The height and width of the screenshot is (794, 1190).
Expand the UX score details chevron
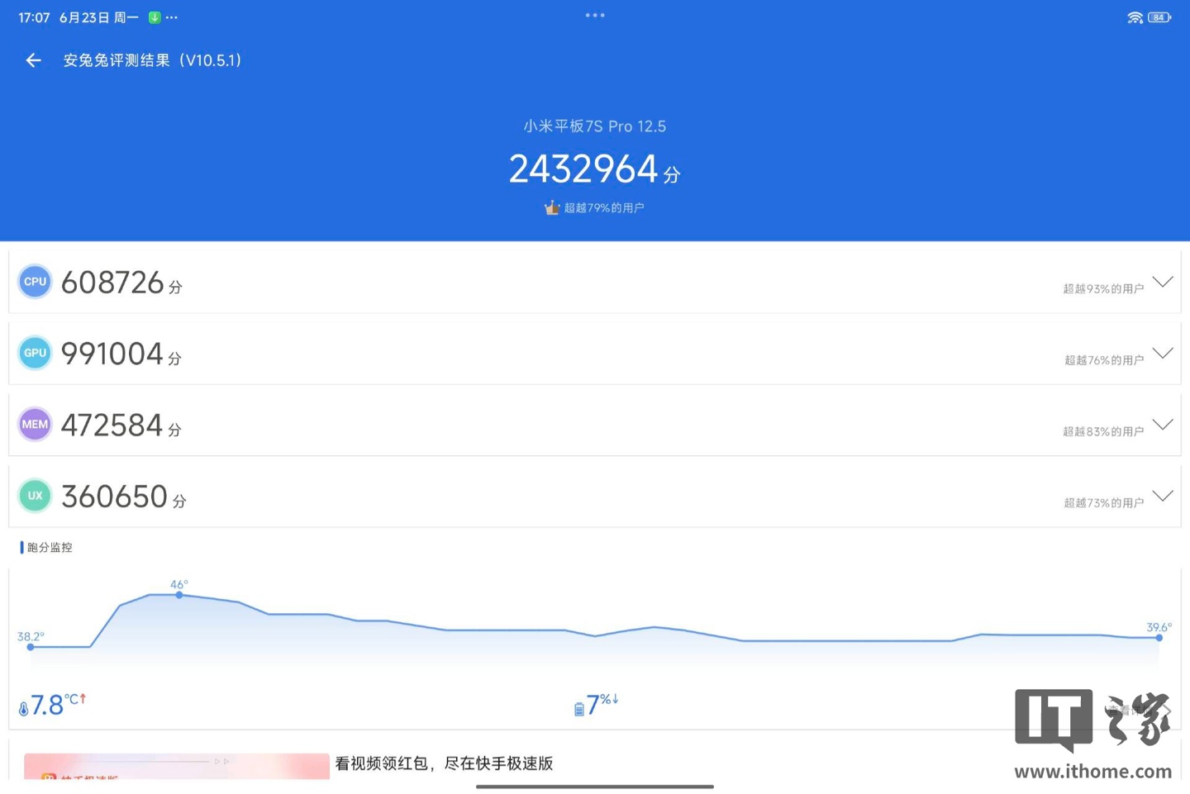click(x=1163, y=496)
